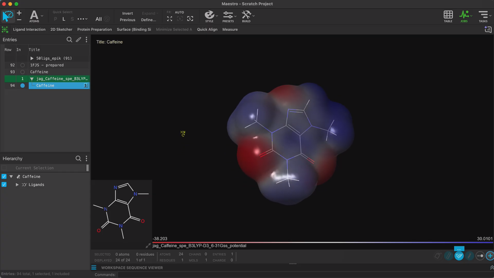Open Surface (Binding Si from the favorites bar
494x278 pixels.
134,30
